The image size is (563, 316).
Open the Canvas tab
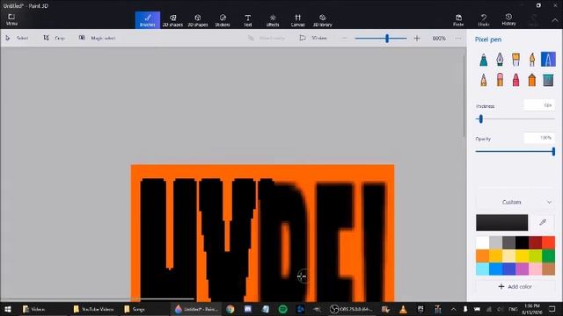click(297, 20)
